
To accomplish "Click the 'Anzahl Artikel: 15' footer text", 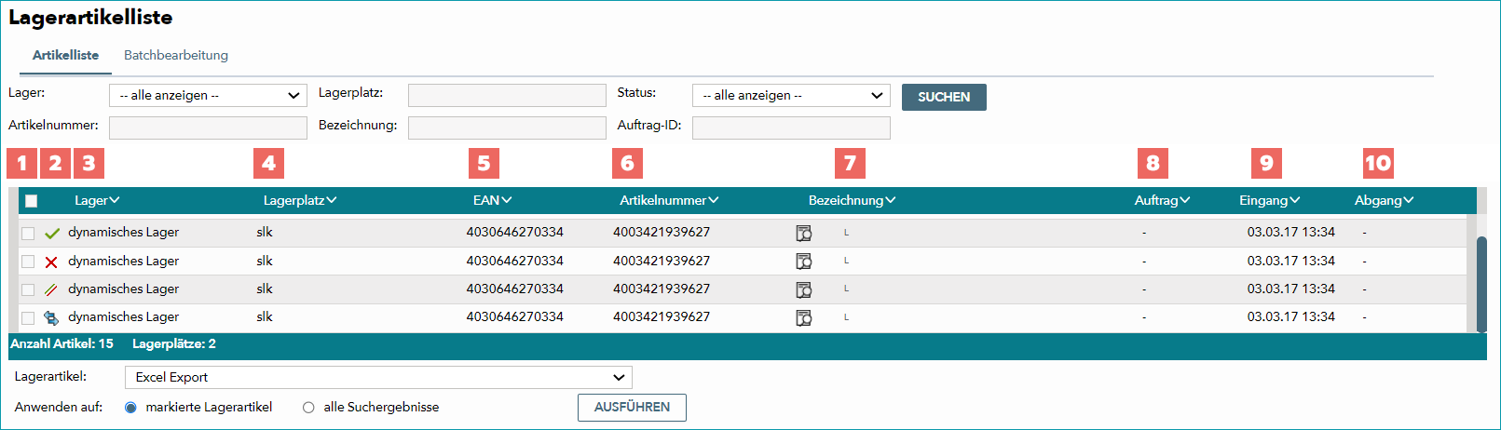I will [61, 343].
